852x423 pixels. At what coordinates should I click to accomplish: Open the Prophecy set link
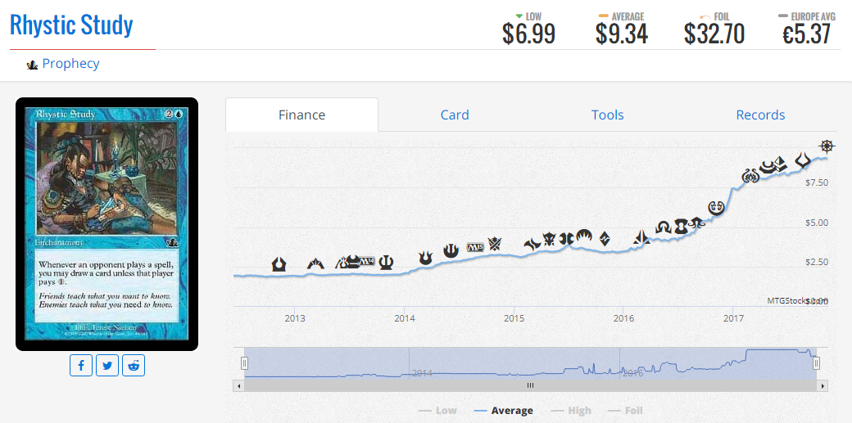point(70,64)
